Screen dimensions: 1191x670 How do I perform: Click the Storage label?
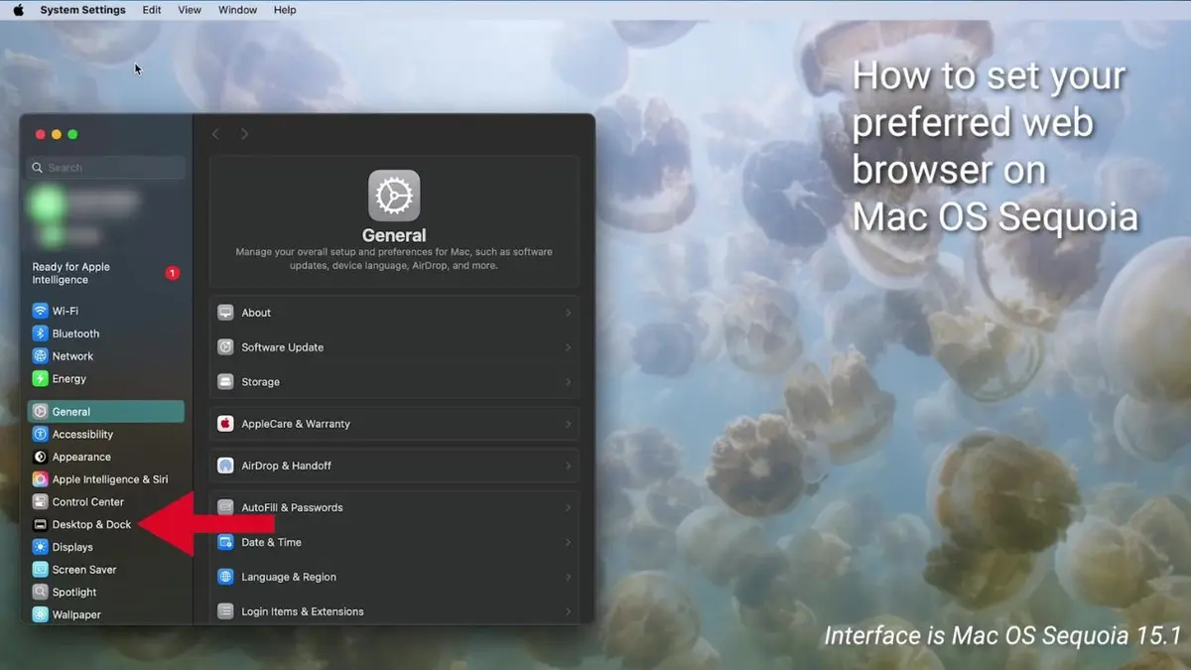point(261,382)
